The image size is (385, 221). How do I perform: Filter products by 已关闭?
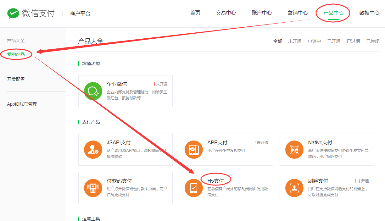(373, 41)
